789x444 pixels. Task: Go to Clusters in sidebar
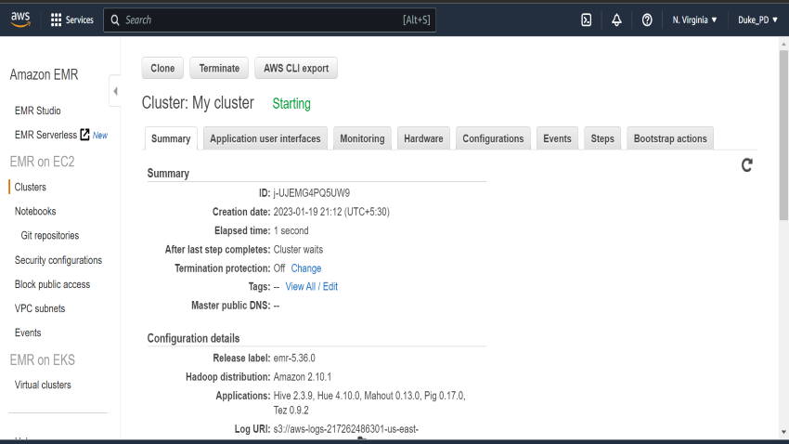[x=31, y=187]
